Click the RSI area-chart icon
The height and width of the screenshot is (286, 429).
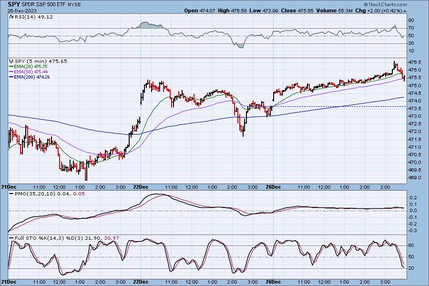pos(11,17)
